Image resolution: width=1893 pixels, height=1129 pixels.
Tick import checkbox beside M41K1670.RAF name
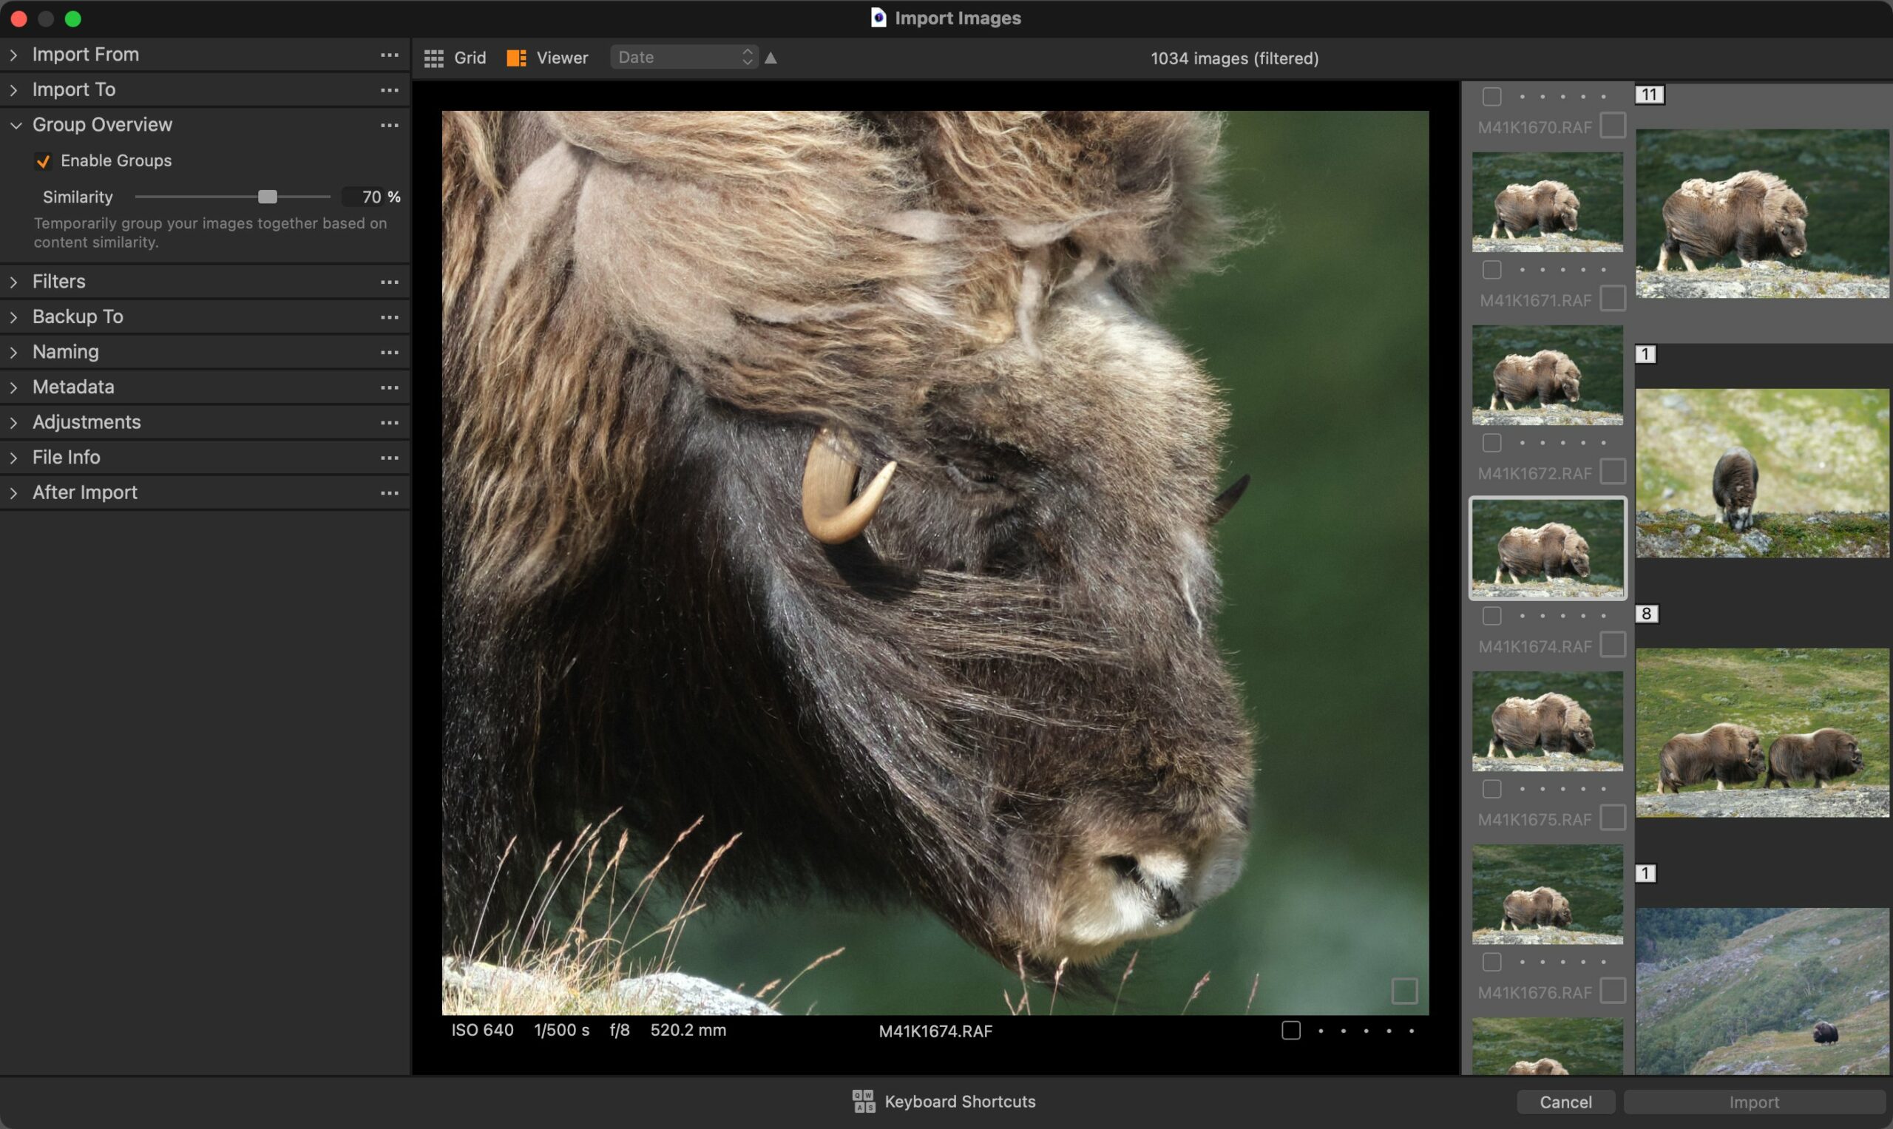pyautogui.click(x=1612, y=125)
